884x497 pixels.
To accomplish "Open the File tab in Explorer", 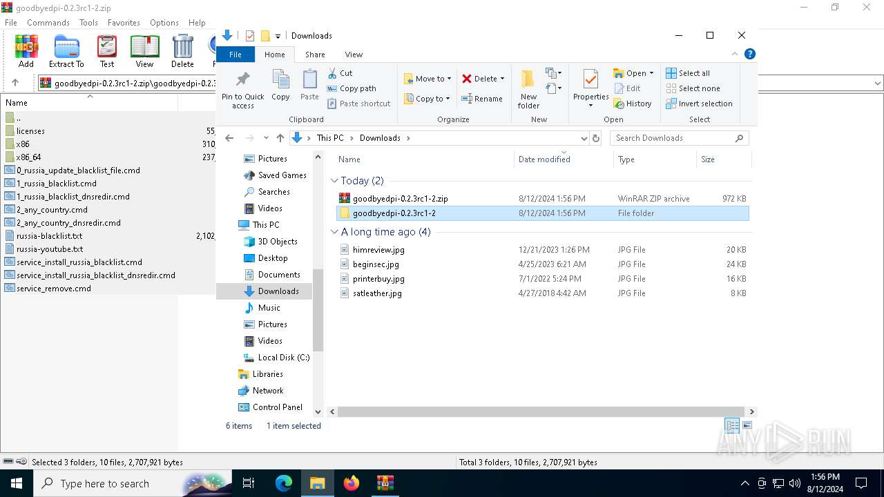I will coord(236,55).
